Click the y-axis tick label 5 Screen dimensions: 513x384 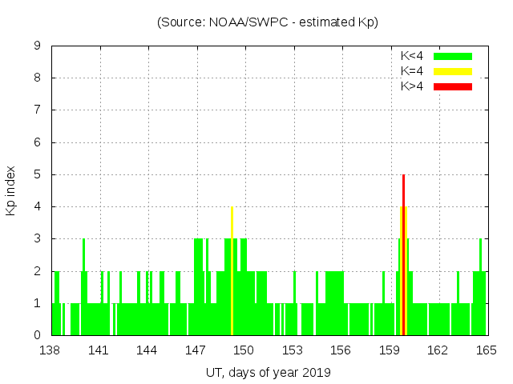click(37, 175)
